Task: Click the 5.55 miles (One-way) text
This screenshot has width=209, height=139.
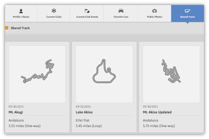Action: (x=25, y=126)
